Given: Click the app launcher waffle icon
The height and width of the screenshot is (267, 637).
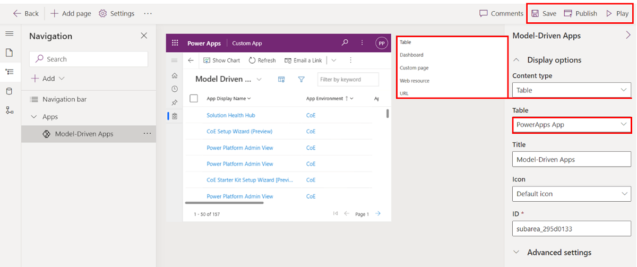Looking at the screenshot, I should 175,44.
